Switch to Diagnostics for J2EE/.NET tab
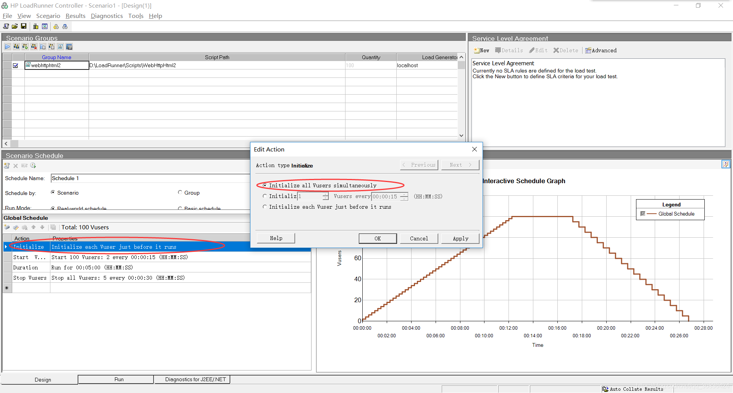733x393 pixels. tap(192, 379)
